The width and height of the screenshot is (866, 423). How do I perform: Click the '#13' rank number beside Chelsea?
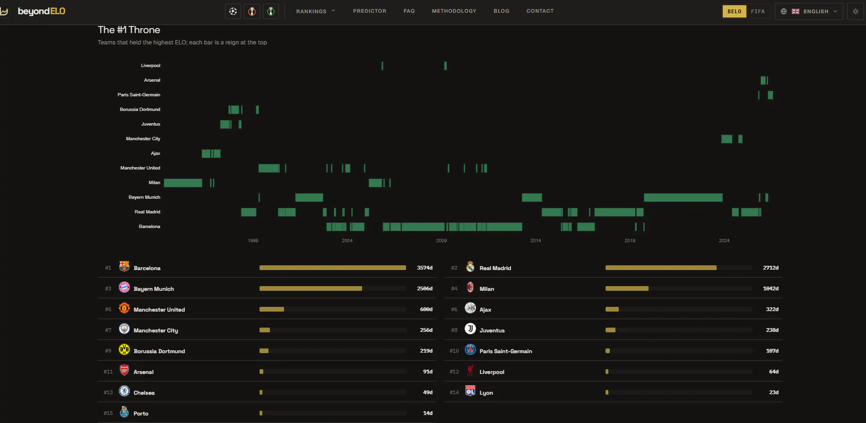tap(108, 392)
